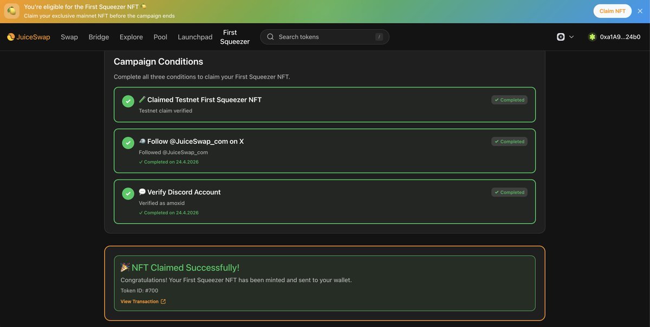Image resolution: width=650 pixels, height=327 pixels.
Task: Expand the network dropdown chevron
Action: (x=571, y=37)
